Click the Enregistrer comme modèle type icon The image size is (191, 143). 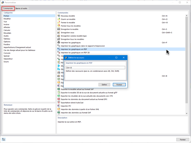[x=59, y=36]
